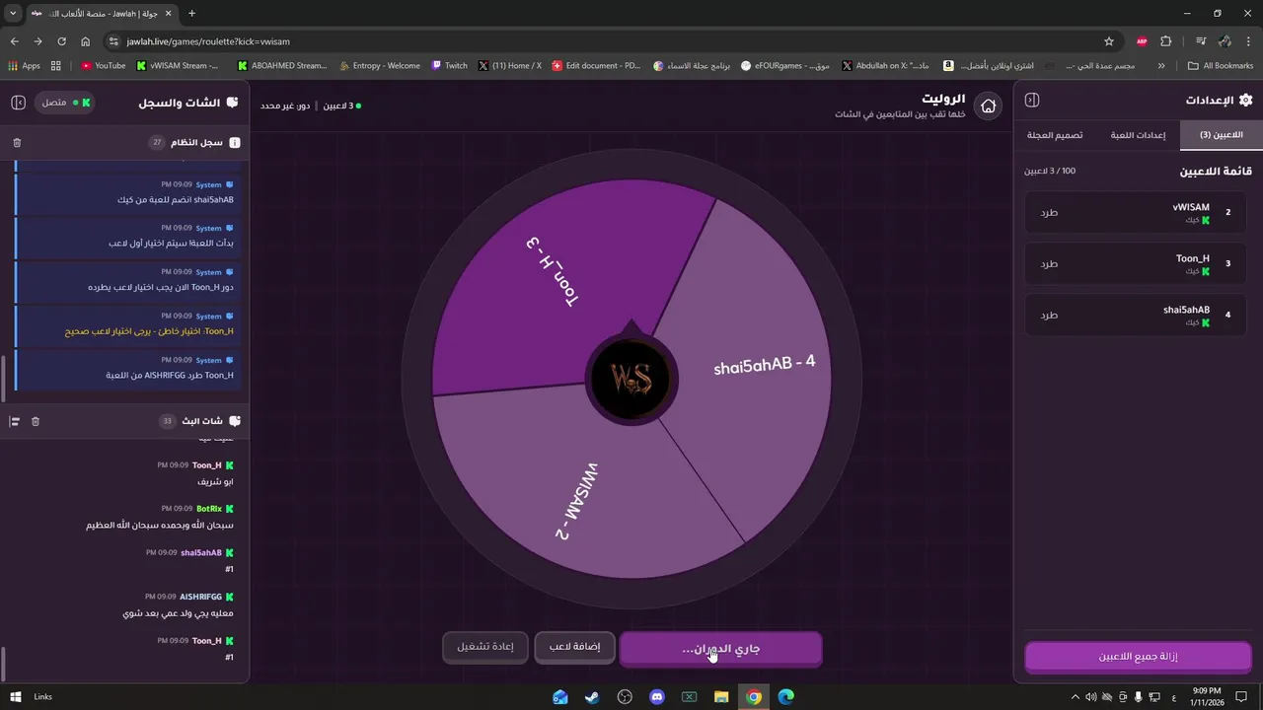This screenshot has width=1263, height=710.
Task: Open the YouTube bookmark
Action: coord(104,66)
